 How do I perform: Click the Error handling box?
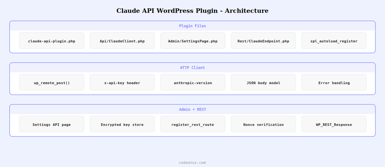(334, 82)
